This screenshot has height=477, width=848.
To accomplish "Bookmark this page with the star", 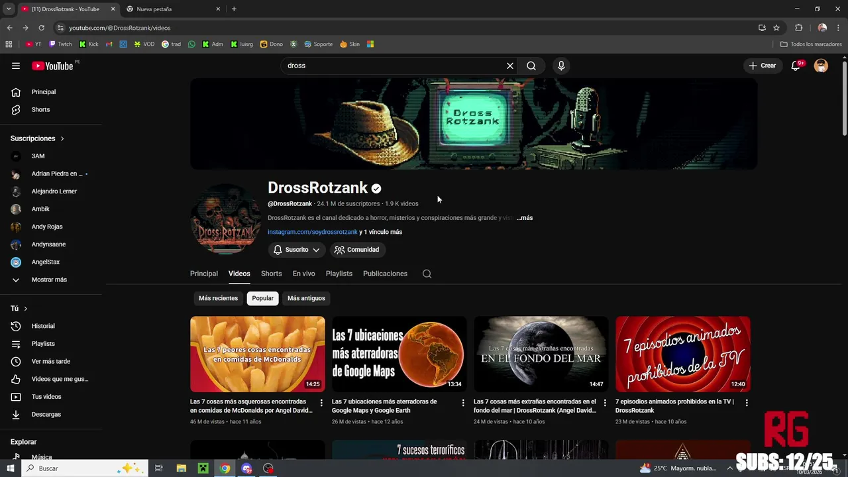I will pyautogui.click(x=776, y=28).
